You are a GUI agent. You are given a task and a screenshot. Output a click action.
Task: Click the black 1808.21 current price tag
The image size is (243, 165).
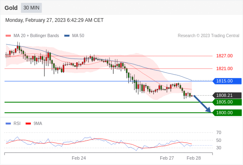pyautogui.click(x=227, y=95)
